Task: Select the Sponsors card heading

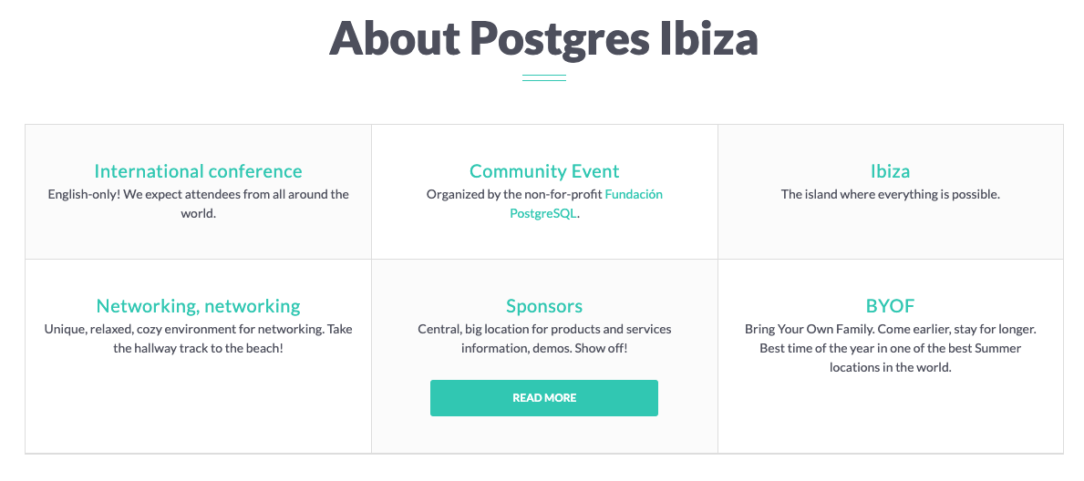Action: (x=544, y=305)
